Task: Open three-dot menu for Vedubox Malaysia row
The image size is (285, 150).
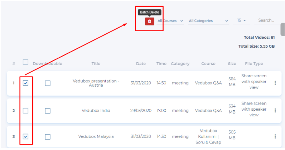Action: pyautogui.click(x=275, y=136)
